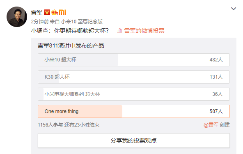Open the 小米10 至尊纪念版 source link
This screenshot has height=154, width=243.
(82, 22)
